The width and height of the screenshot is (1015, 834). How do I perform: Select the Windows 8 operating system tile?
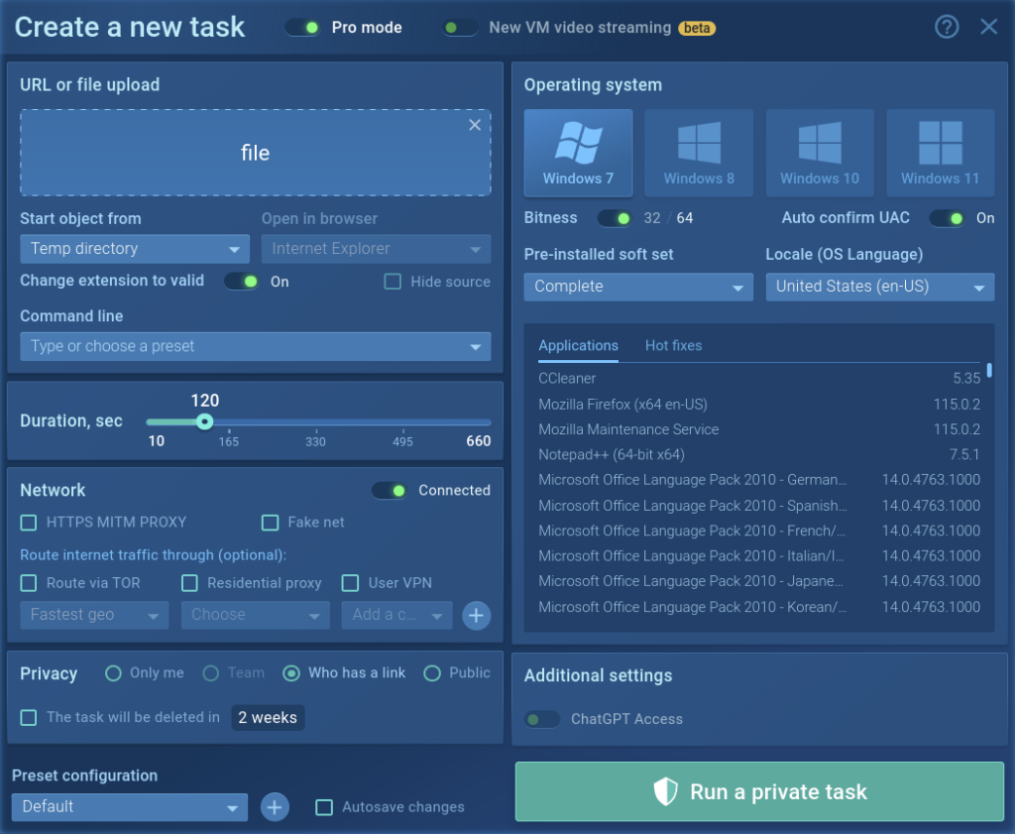(699, 153)
